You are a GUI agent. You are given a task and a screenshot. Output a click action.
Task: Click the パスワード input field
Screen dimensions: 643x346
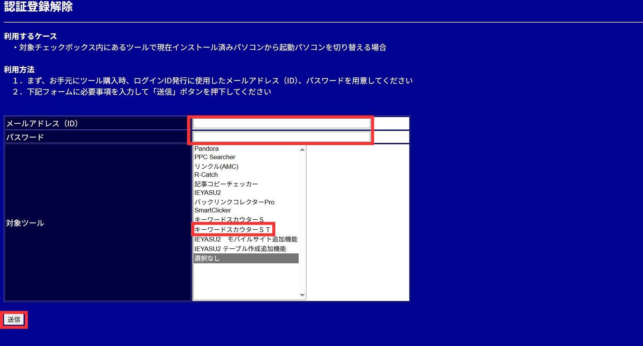281,137
